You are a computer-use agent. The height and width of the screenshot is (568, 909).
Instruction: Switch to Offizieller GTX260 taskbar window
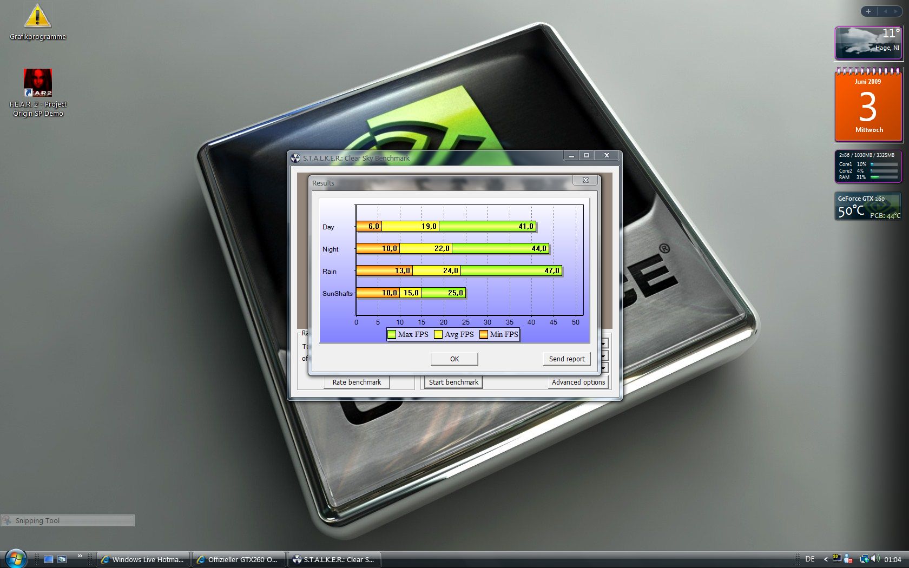239,559
